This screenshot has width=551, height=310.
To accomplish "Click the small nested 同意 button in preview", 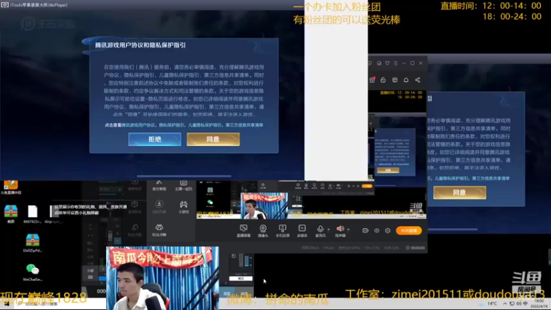I will point(388,170).
